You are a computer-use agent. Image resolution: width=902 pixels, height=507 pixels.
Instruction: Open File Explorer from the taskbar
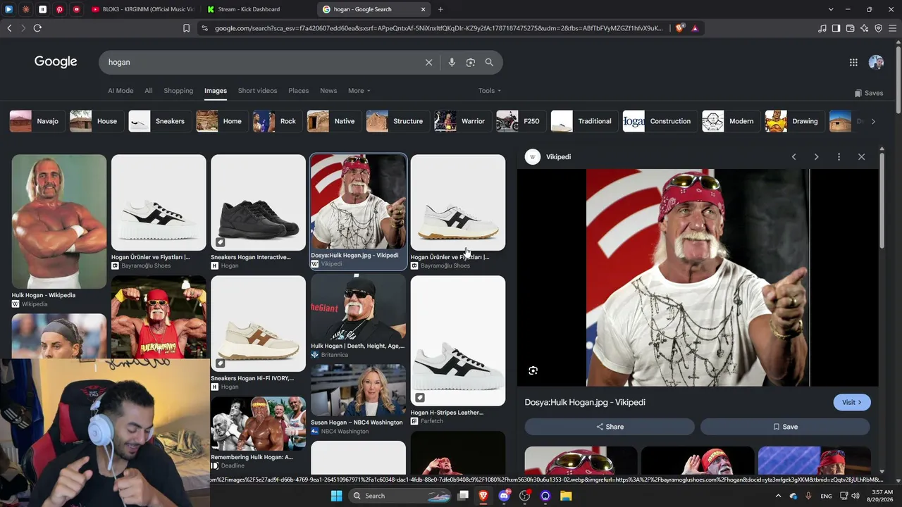click(566, 496)
